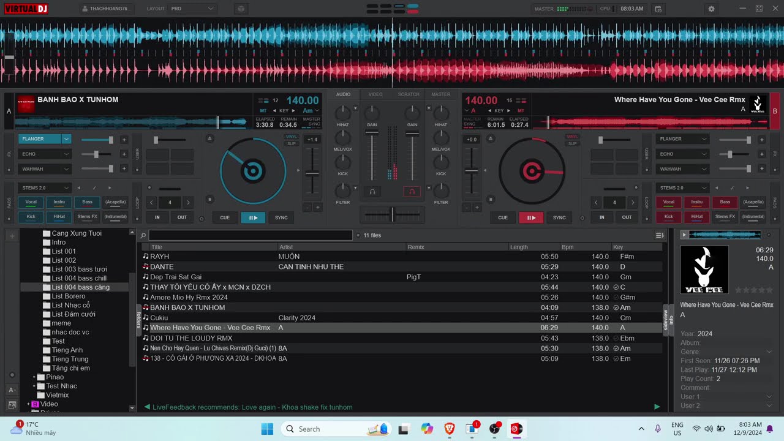This screenshot has width=784, height=441.
Task: Click the crossfader slider
Action: (x=392, y=214)
